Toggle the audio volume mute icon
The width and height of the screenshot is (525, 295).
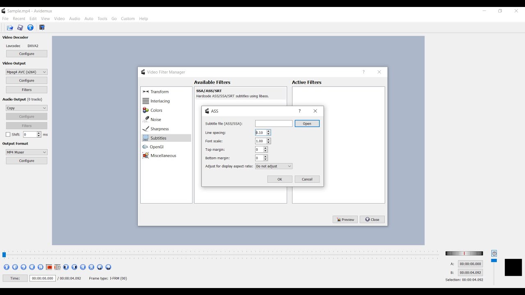tap(494, 254)
